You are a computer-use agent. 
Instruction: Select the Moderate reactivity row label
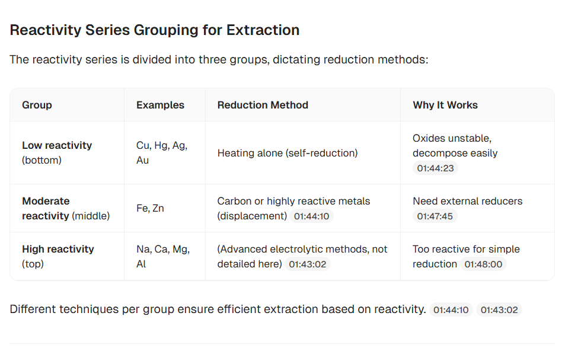pos(66,208)
